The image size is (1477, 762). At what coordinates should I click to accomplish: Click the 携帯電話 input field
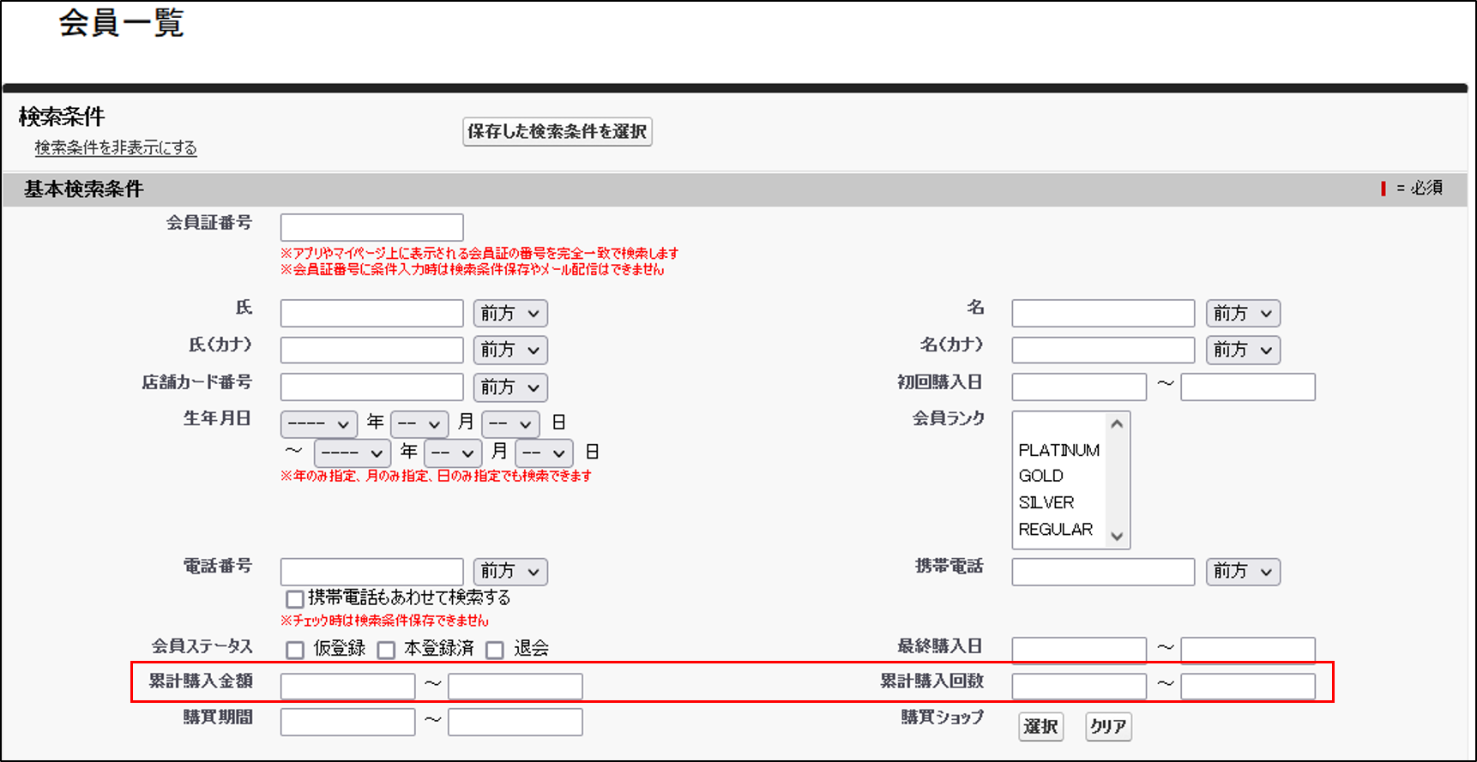tap(1103, 572)
